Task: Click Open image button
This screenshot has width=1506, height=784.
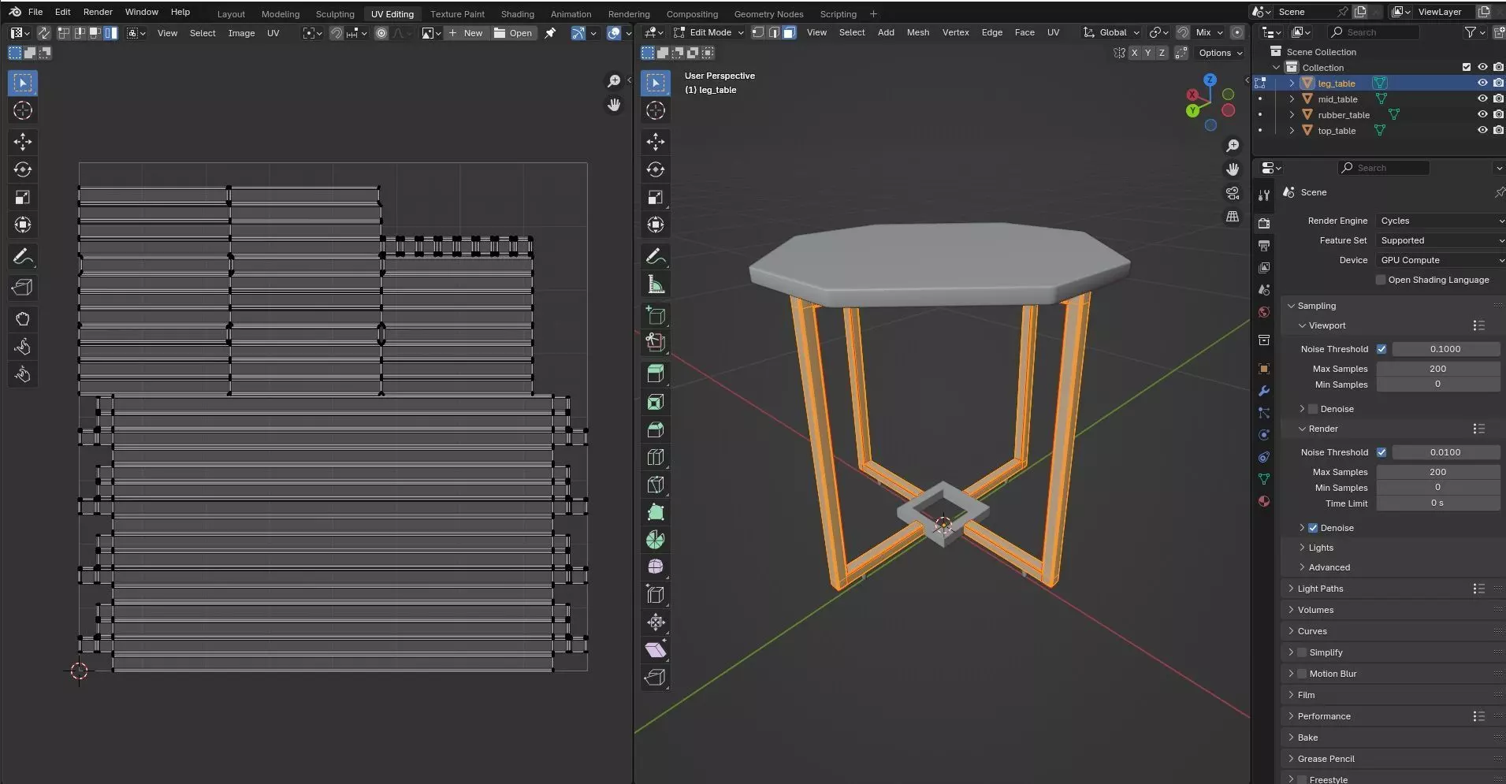Action: click(513, 33)
